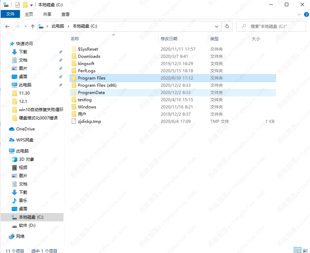The height and width of the screenshot is (253, 310).
Task: Click inside the 搜索 search box
Action: [x=271, y=26]
